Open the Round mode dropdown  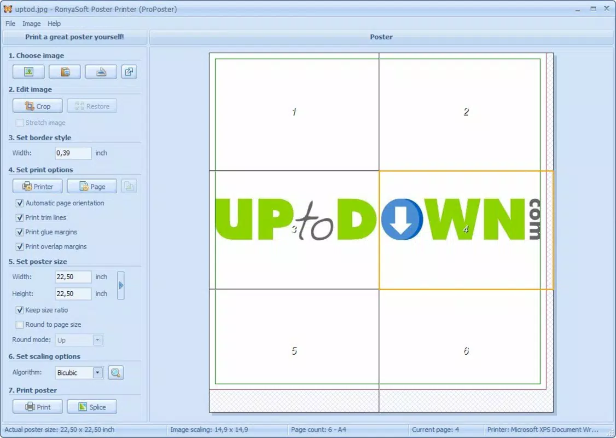98,339
